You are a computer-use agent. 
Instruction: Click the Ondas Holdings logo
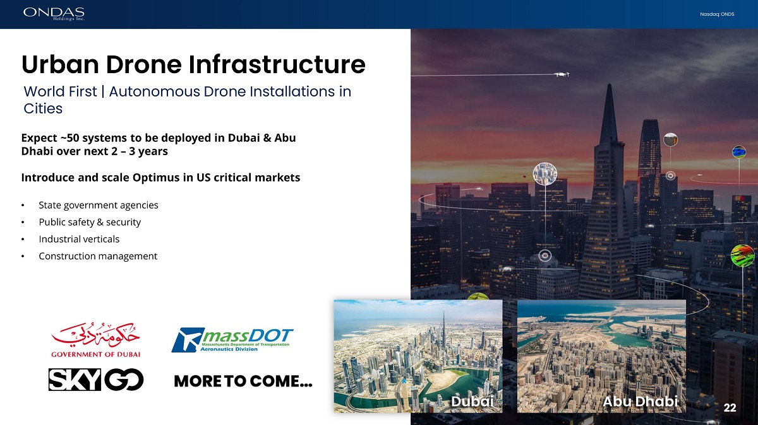tap(54, 13)
